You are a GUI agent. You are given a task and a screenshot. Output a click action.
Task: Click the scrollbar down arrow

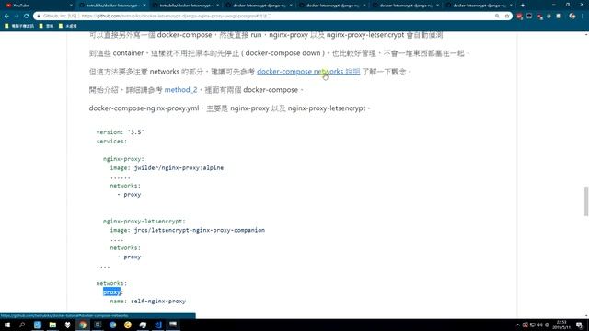(x=586, y=315)
